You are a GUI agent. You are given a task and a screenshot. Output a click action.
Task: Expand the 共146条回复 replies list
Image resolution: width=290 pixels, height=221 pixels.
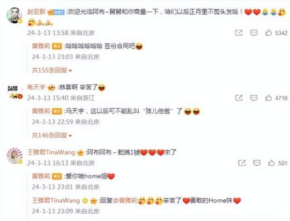click(52, 135)
